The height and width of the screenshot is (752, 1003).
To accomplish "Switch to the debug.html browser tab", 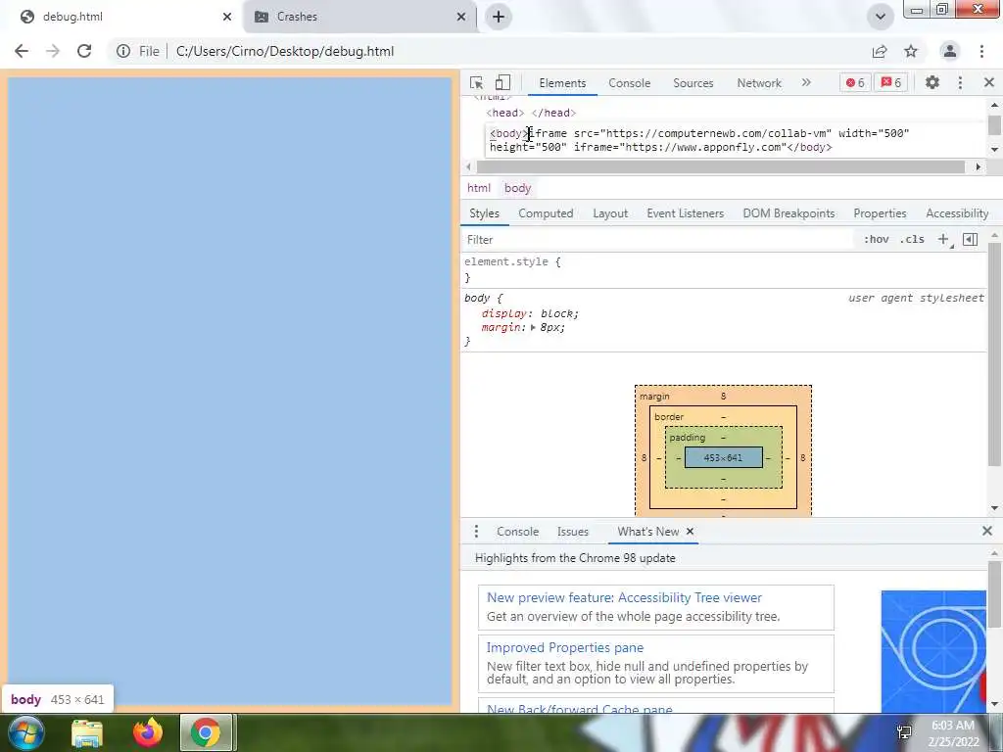I will coord(121,17).
